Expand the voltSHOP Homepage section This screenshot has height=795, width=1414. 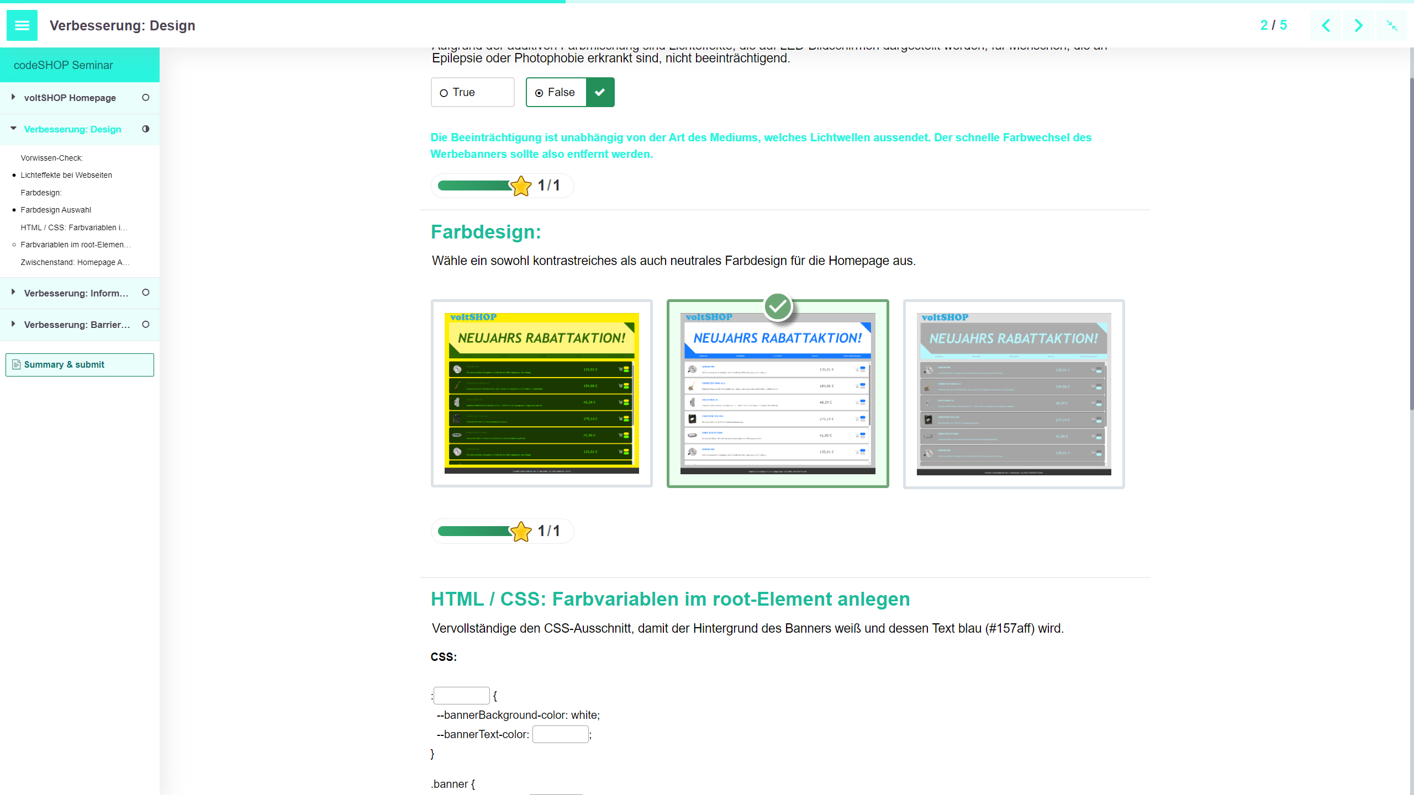tap(13, 97)
